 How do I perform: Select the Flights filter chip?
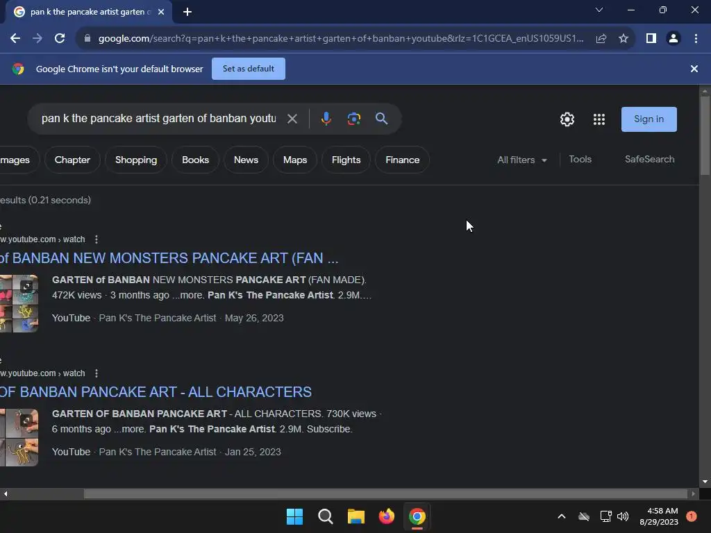pyautogui.click(x=346, y=160)
